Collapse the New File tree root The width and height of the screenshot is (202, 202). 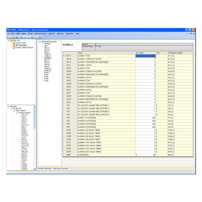point(9,40)
